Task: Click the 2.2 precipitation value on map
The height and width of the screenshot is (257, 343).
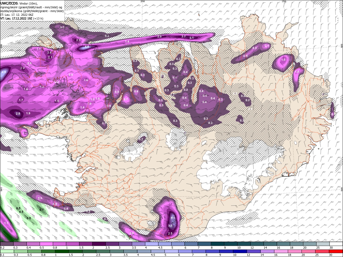Action: (x=23, y=68)
